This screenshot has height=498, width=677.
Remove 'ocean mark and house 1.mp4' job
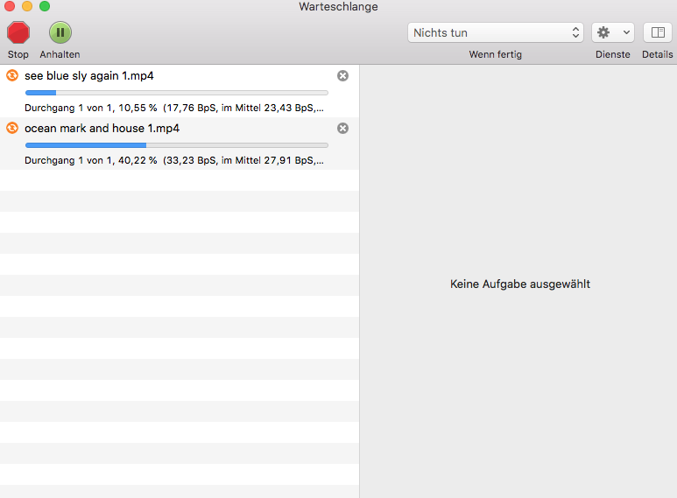[342, 129]
